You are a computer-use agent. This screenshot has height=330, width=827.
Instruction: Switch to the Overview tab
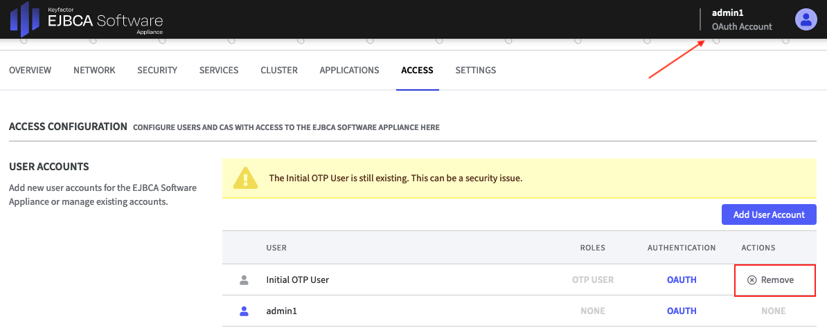pos(30,71)
